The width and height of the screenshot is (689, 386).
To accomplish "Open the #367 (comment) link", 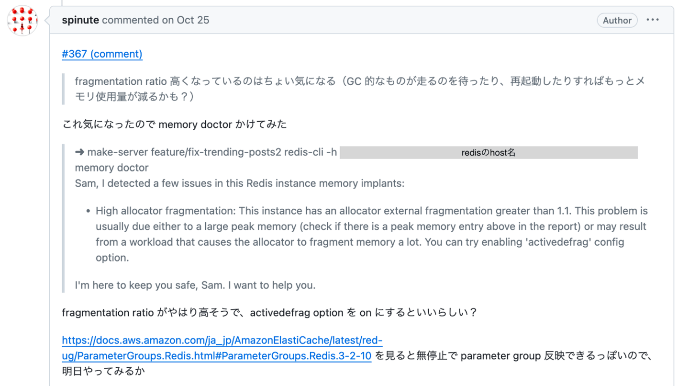I will [x=102, y=54].
